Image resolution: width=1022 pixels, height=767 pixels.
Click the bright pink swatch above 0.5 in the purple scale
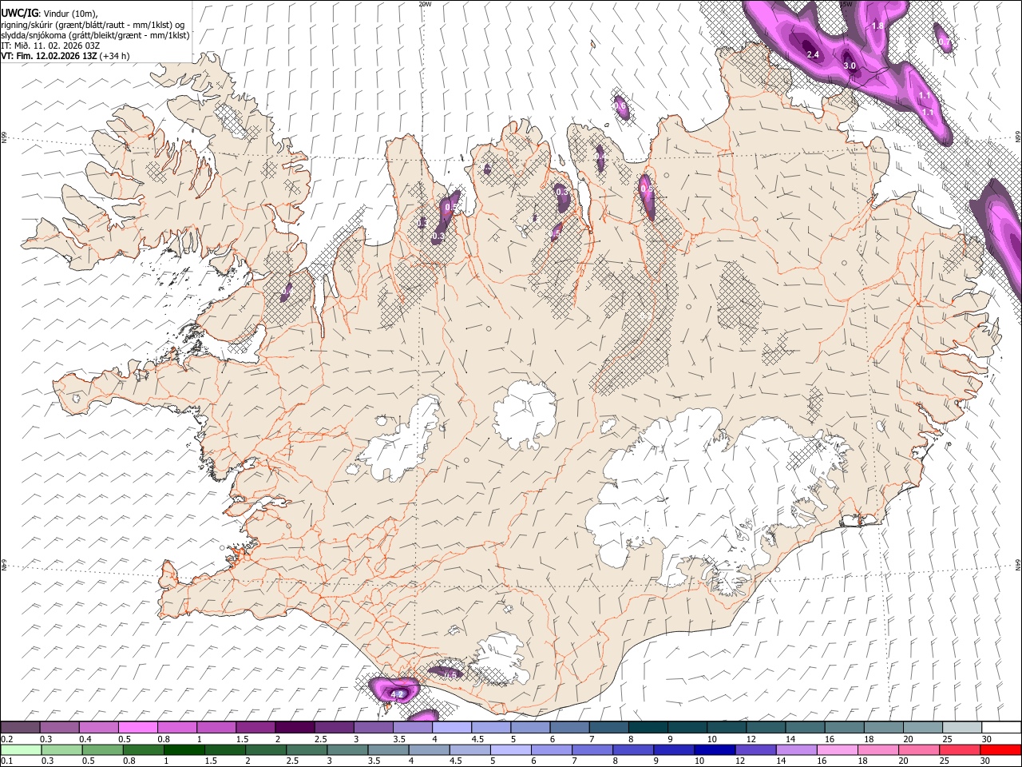138,727
